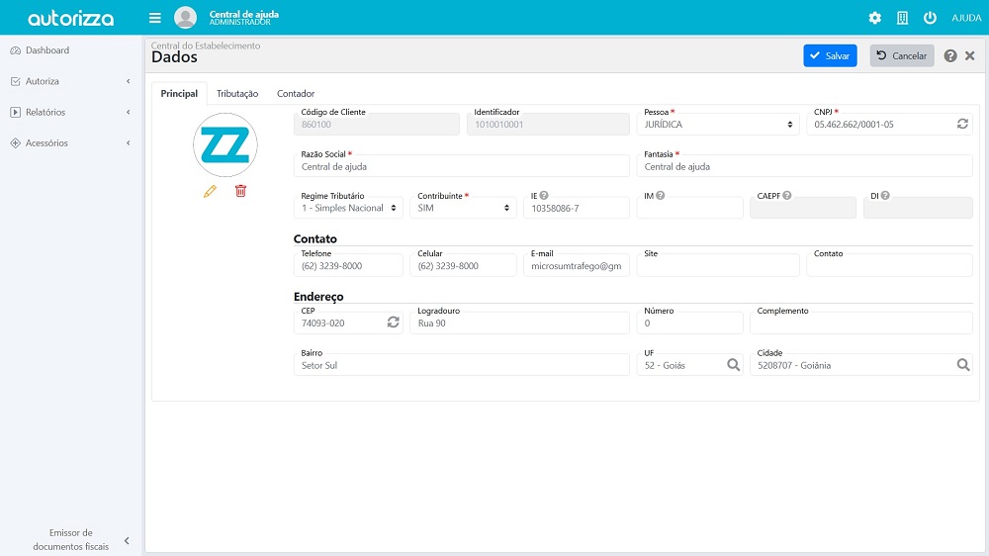This screenshot has height=556, width=989.
Task: Edit logo with pencil icon
Action: point(210,191)
